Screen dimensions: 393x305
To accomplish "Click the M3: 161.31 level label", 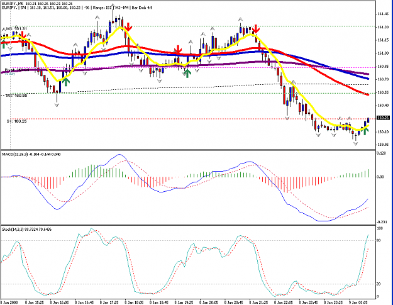I will 16,29.
